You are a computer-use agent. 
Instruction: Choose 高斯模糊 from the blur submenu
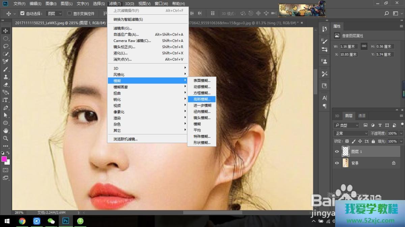coord(202,99)
